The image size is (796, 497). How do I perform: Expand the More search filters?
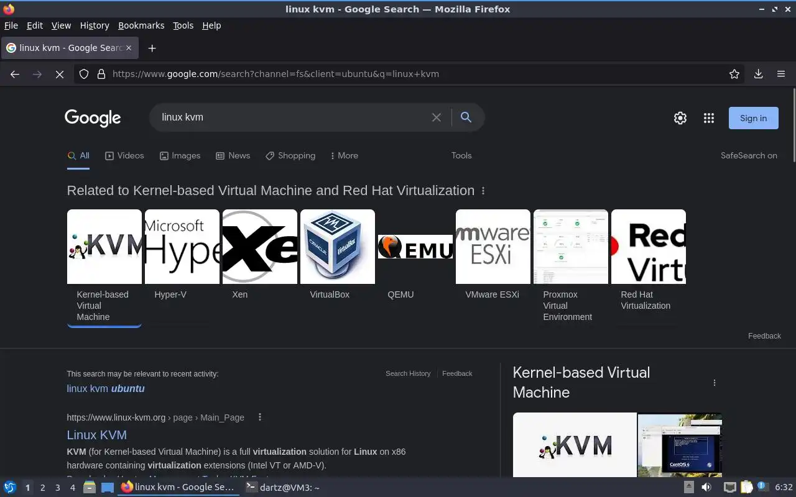point(344,156)
